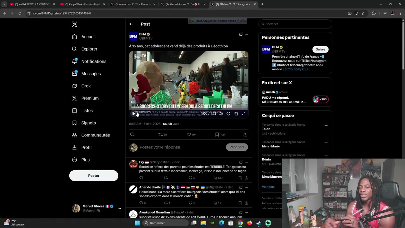
Task: Like Ery's reply
Action: point(192,178)
